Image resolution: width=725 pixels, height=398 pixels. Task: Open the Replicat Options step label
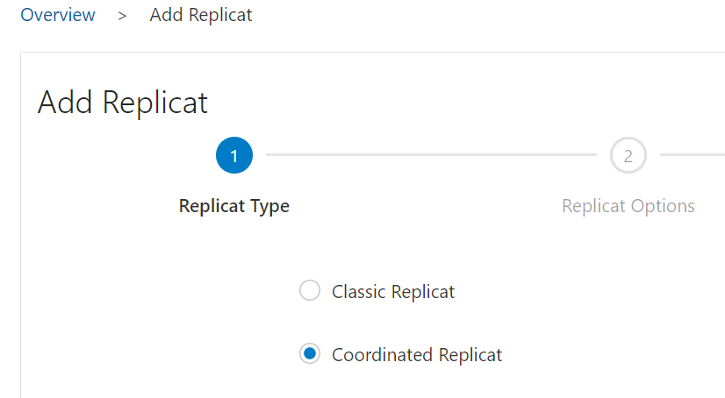[628, 206]
